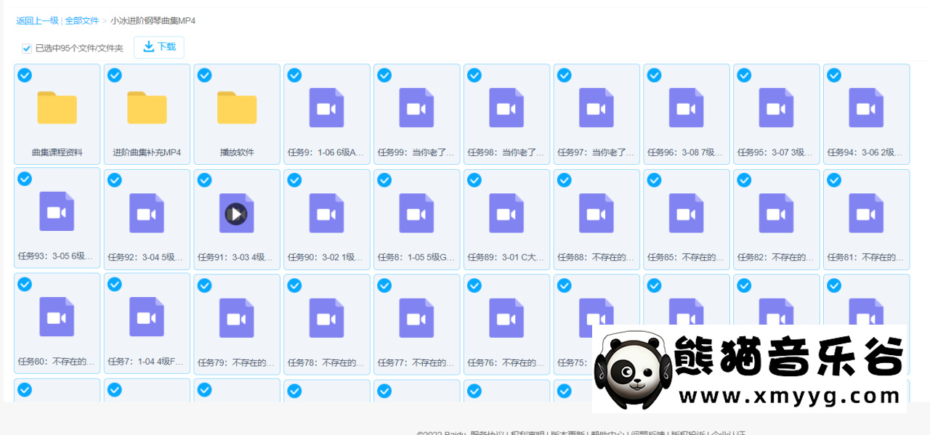Click the 任务76 video file icon
This screenshot has height=435, width=930.
(506, 317)
